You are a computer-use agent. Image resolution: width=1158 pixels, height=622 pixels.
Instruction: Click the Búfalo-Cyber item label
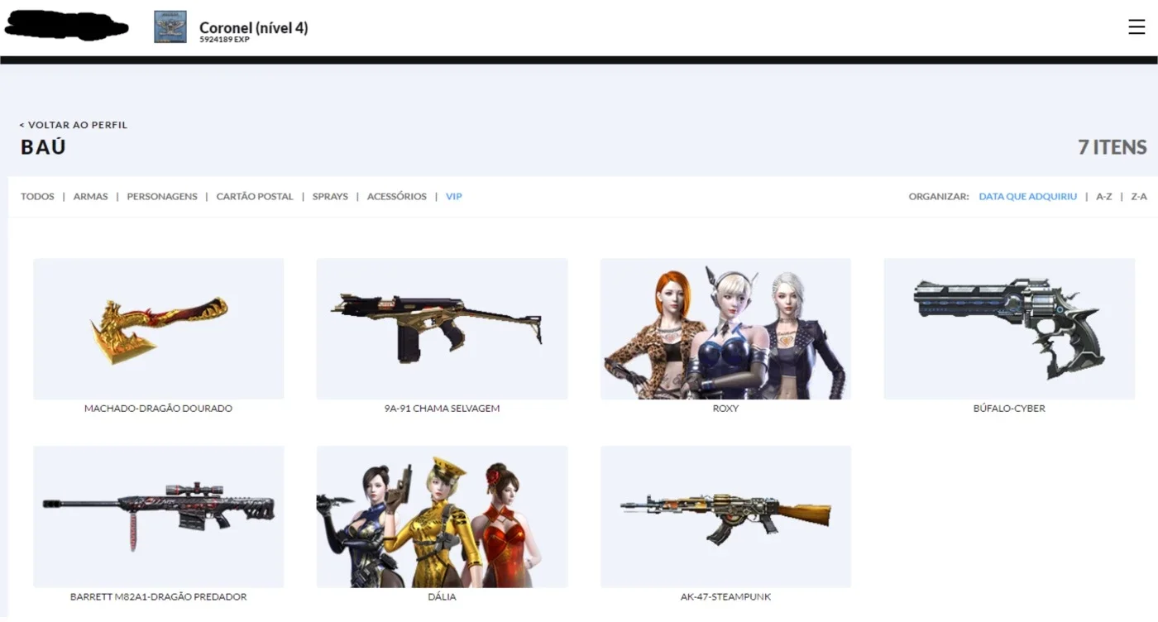point(1009,409)
